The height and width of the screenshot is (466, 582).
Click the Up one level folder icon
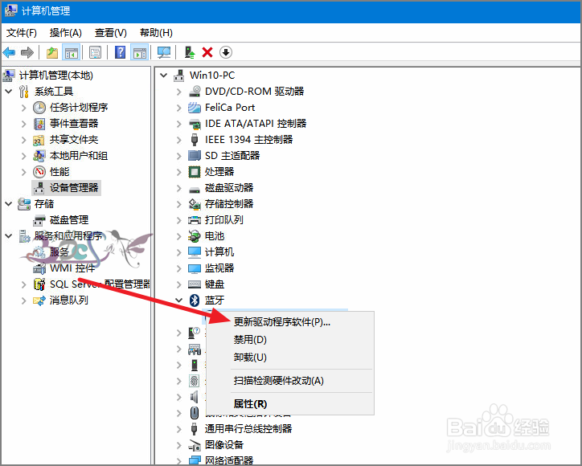click(x=52, y=53)
